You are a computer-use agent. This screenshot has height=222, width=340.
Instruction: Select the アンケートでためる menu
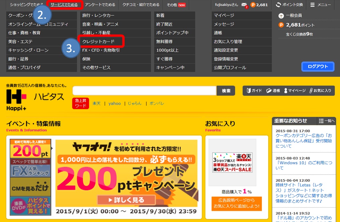click(x=99, y=5)
